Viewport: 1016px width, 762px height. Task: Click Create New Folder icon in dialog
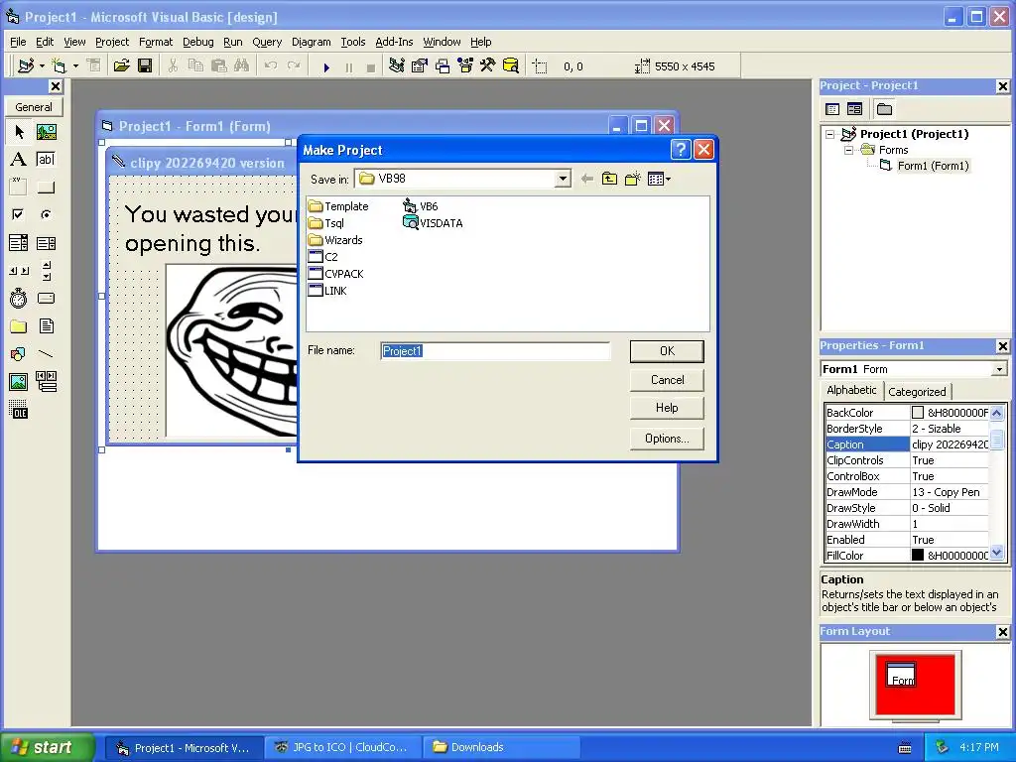[x=632, y=179]
